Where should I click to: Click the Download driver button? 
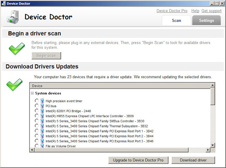pos(193,160)
